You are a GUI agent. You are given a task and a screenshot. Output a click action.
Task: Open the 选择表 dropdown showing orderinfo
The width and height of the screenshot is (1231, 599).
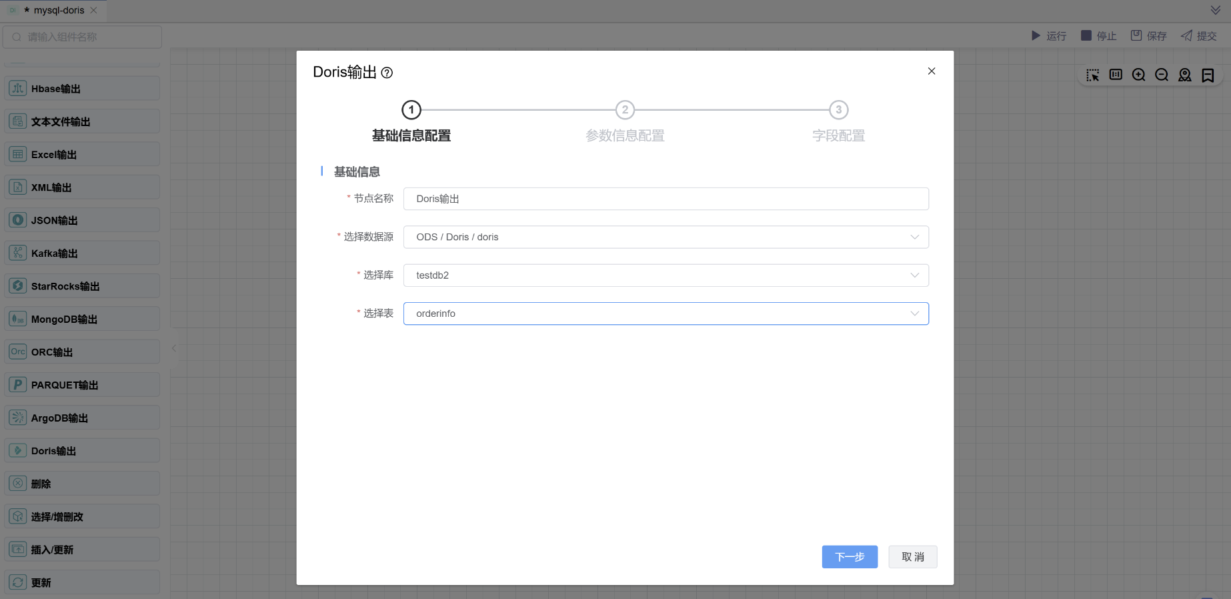pos(666,314)
